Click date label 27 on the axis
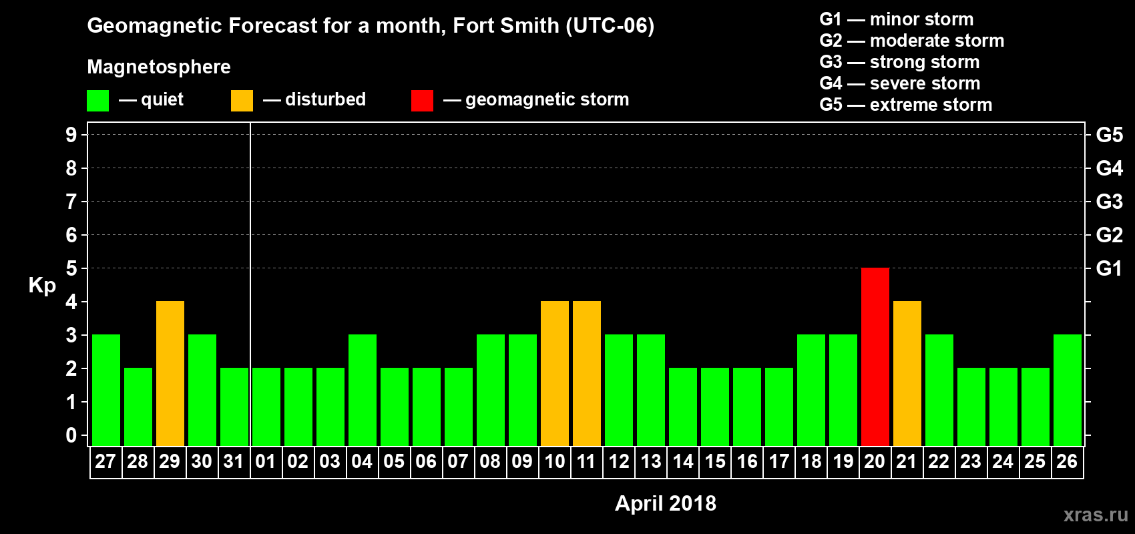The width and height of the screenshot is (1135, 534). (x=105, y=462)
